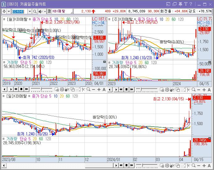Click crosshair cursor icon in monthly chart toolbar
The width and height of the screenshot is (214, 170).
[x=83, y=89]
